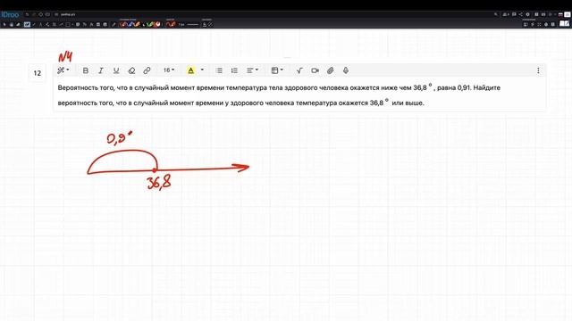Image resolution: width=572 pixels, height=321 pixels.
Task: Open the search icon in the top bar
Action: coord(496,14)
